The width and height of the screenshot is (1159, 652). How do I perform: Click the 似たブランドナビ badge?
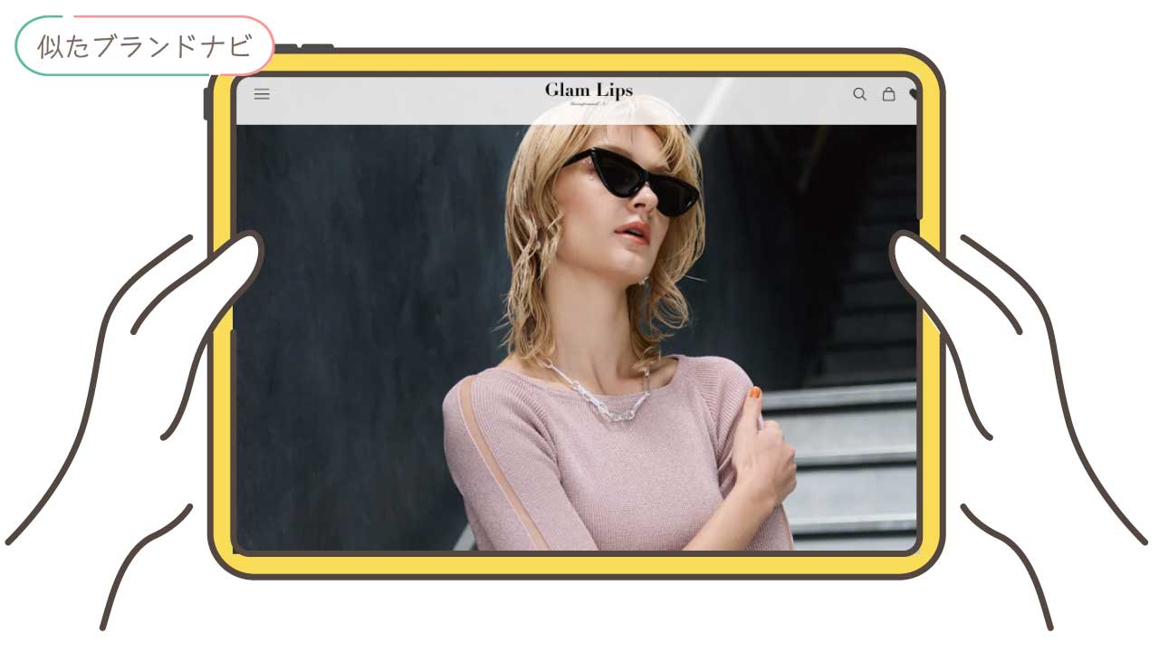(145, 45)
